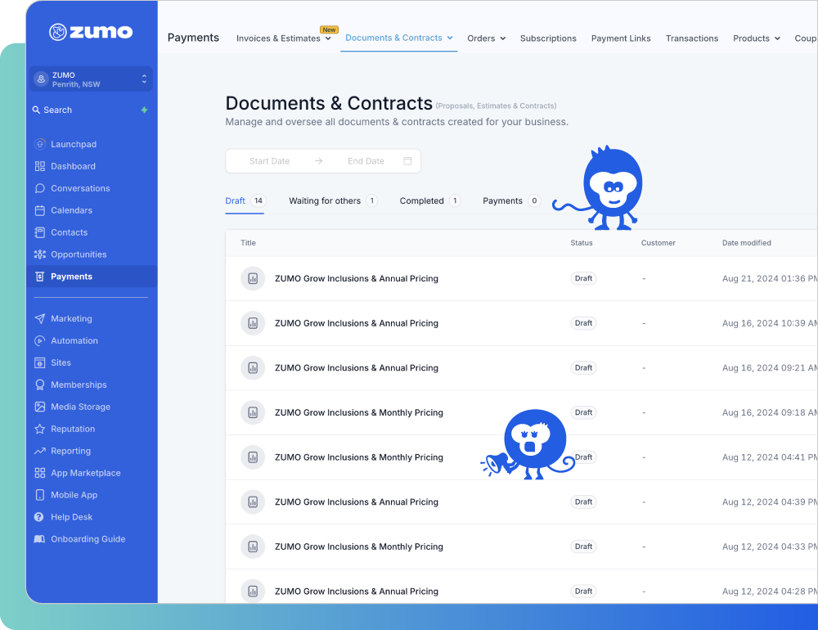Click the Contacts book icon
The image size is (818, 630).
[x=39, y=232]
